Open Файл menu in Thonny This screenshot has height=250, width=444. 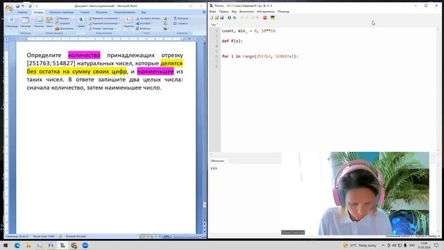pyautogui.click(x=213, y=12)
